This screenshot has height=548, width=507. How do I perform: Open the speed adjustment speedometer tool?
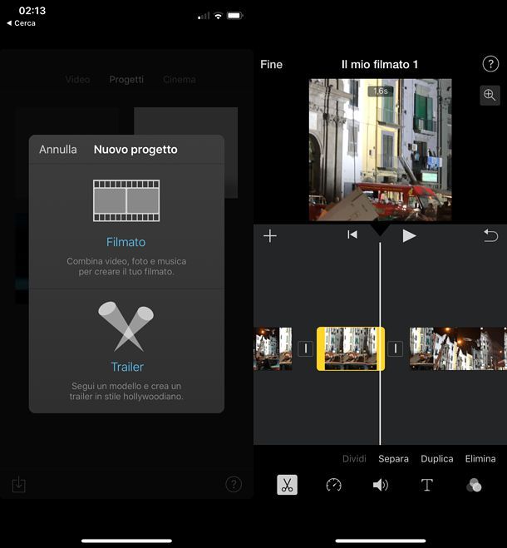tap(334, 485)
